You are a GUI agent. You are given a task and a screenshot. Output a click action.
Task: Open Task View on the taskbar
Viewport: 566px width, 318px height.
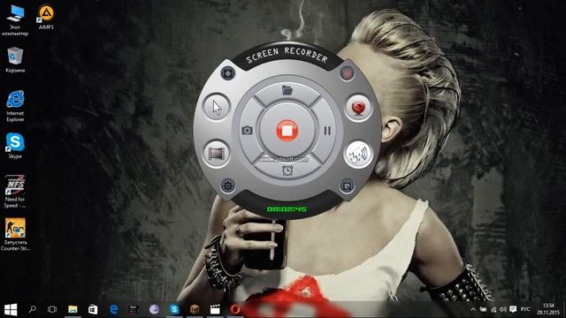(x=52, y=309)
